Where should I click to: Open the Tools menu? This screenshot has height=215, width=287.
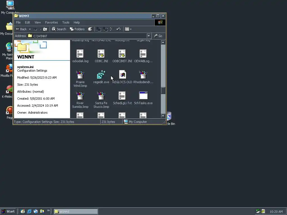click(66, 22)
